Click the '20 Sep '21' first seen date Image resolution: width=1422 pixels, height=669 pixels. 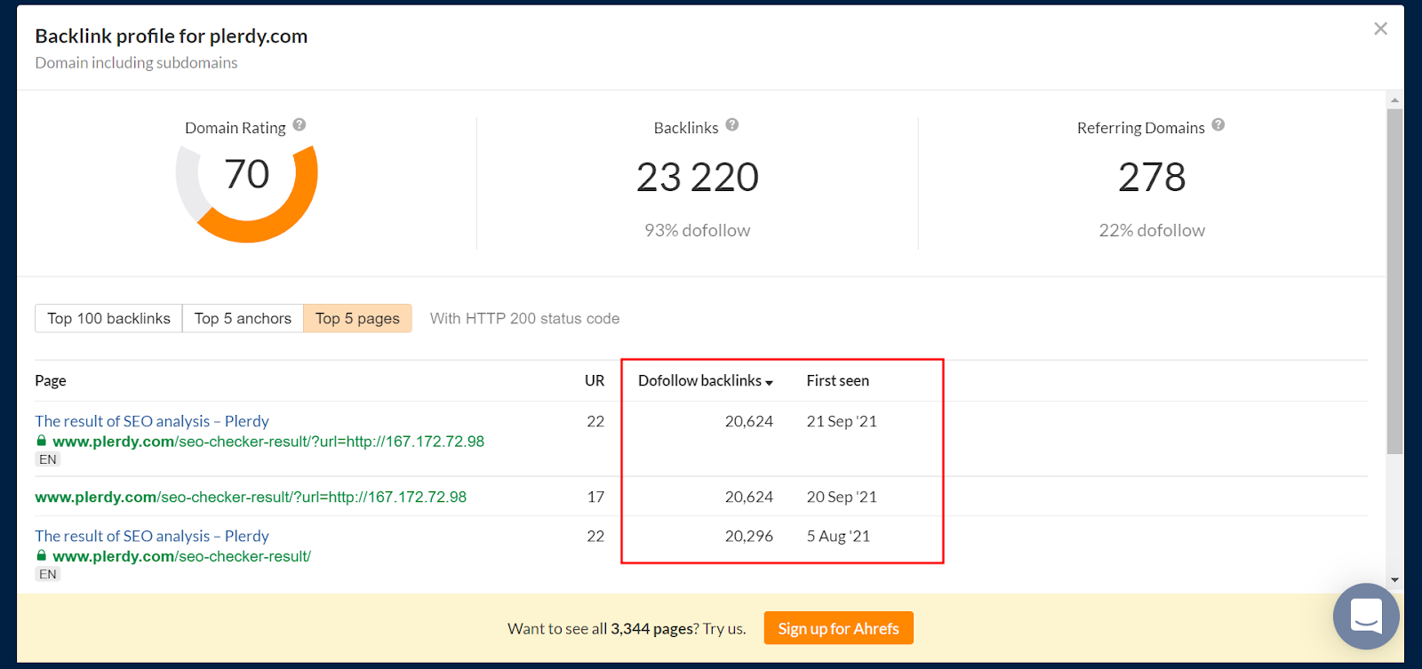842,497
